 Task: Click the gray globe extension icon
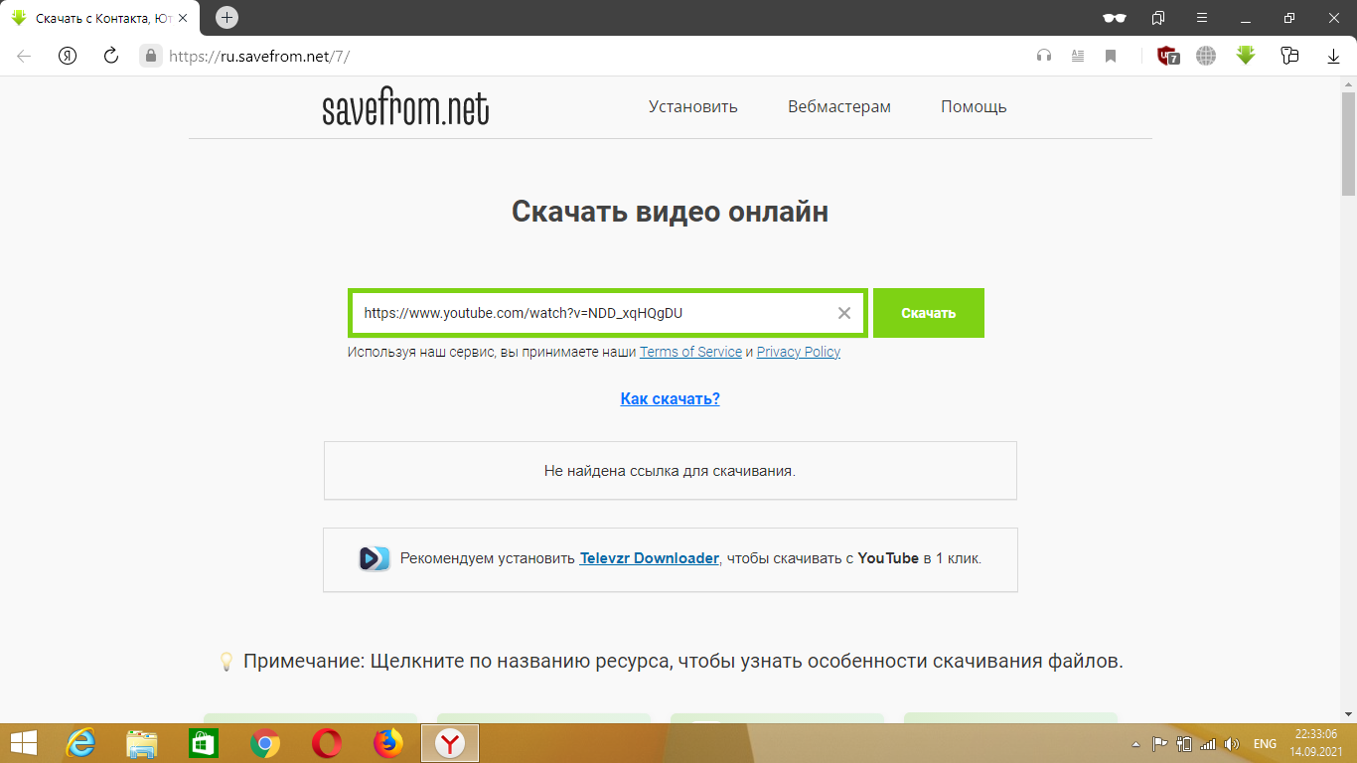click(1206, 56)
